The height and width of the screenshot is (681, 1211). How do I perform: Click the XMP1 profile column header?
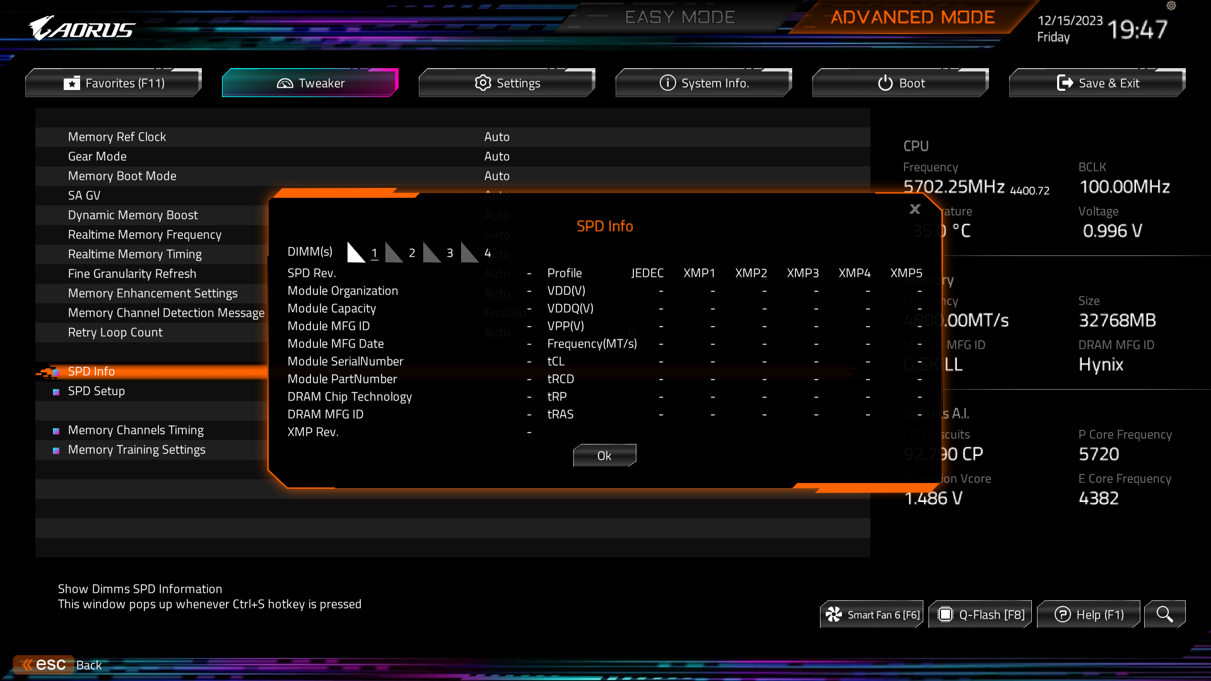point(699,273)
